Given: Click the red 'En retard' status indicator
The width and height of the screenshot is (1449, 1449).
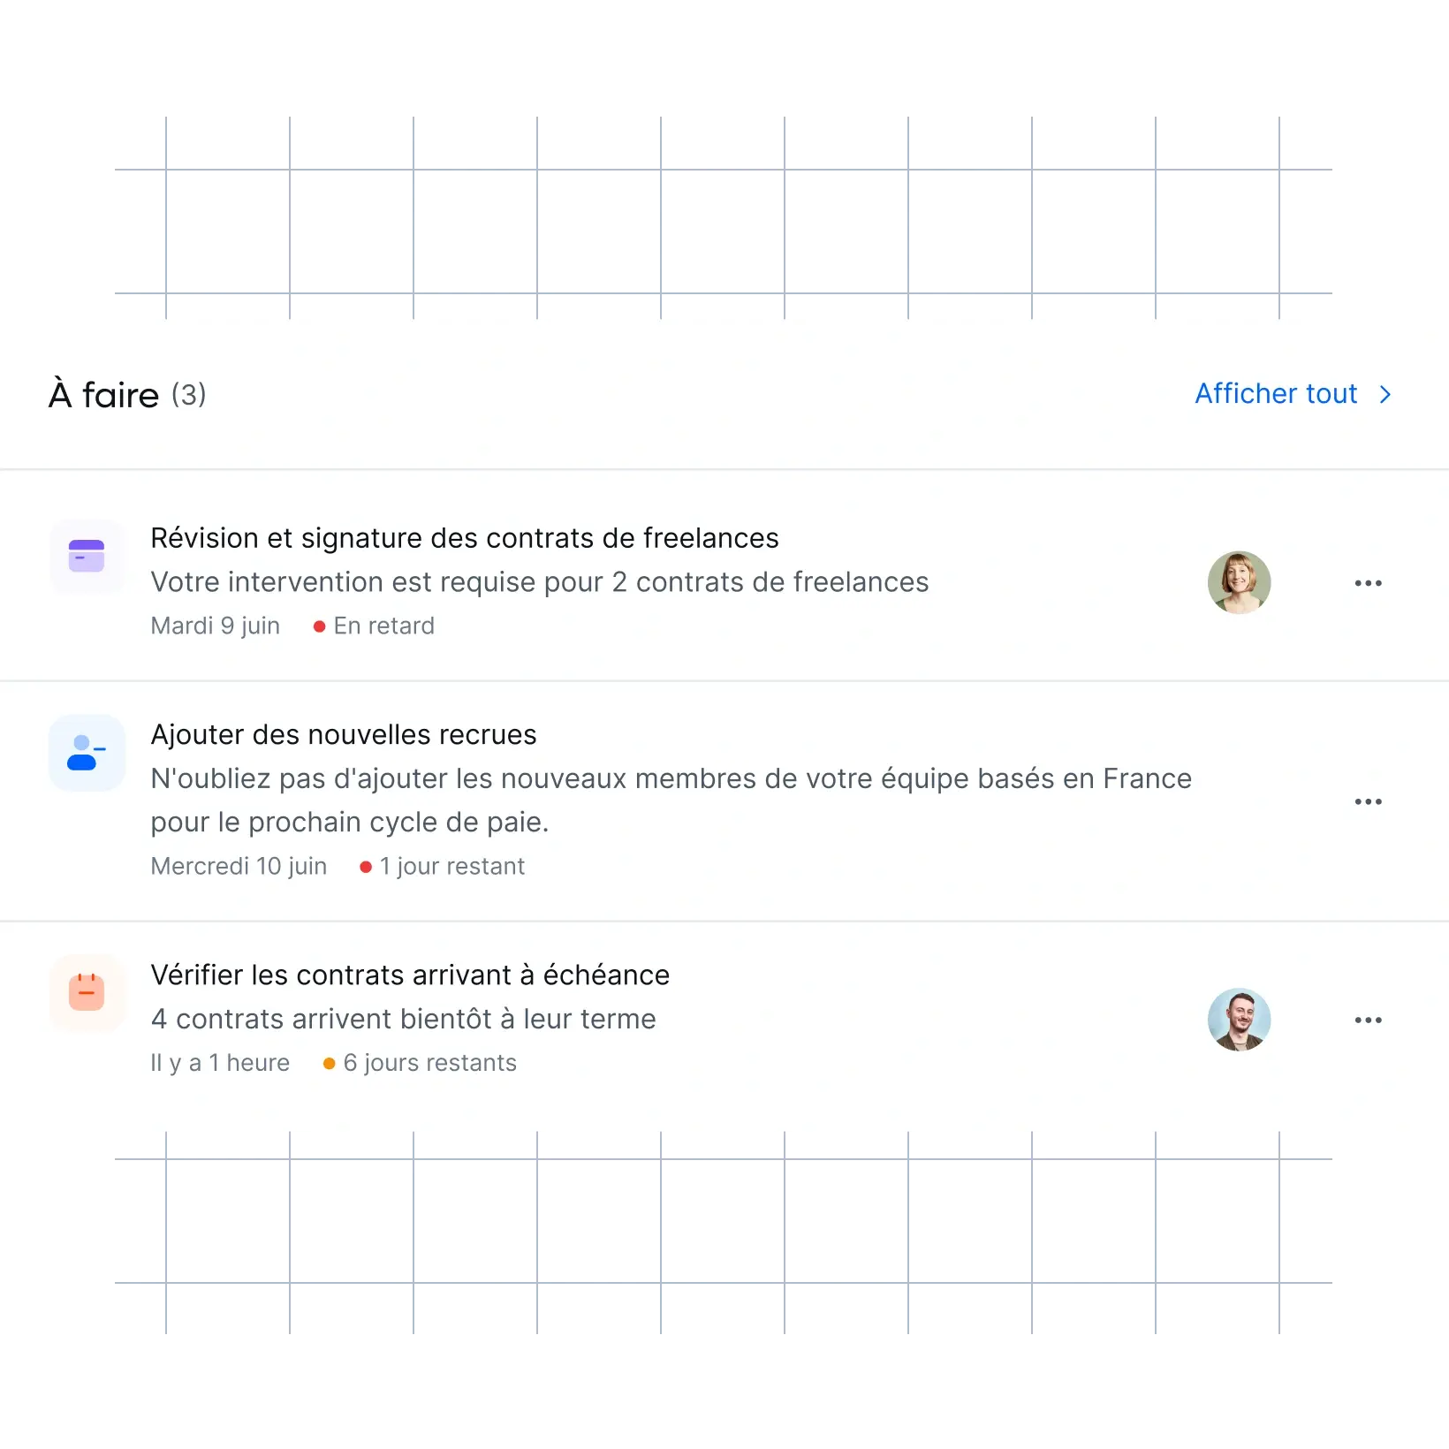Looking at the screenshot, I should point(374,626).
